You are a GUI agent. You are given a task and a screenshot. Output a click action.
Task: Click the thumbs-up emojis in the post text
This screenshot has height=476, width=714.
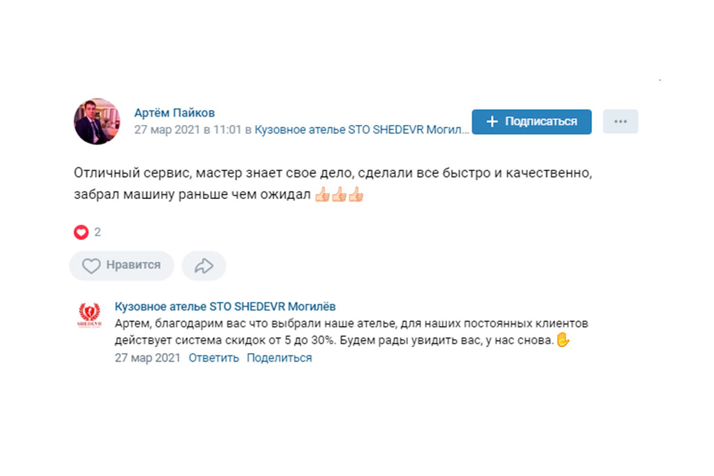340,195
